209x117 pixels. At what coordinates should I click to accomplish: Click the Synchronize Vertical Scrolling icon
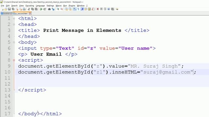click(66, 9)
